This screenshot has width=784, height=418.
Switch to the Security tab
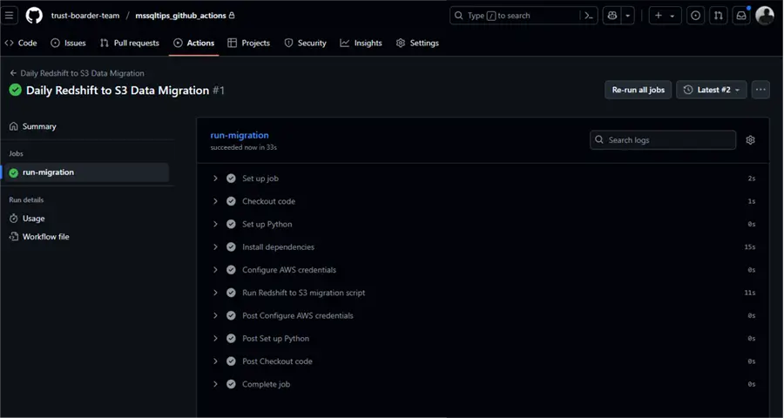[x=305, y=43]
